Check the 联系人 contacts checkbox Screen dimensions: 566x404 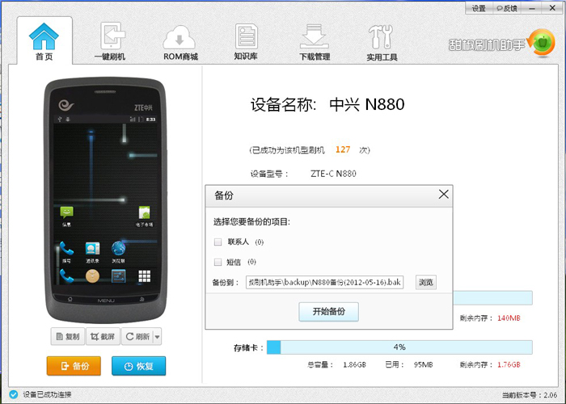point(218,242)
